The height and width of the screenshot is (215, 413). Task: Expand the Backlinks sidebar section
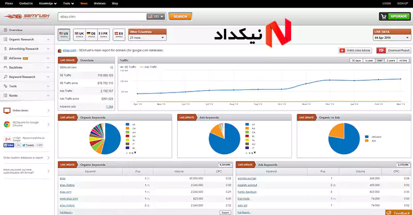(x=48, y=68)
